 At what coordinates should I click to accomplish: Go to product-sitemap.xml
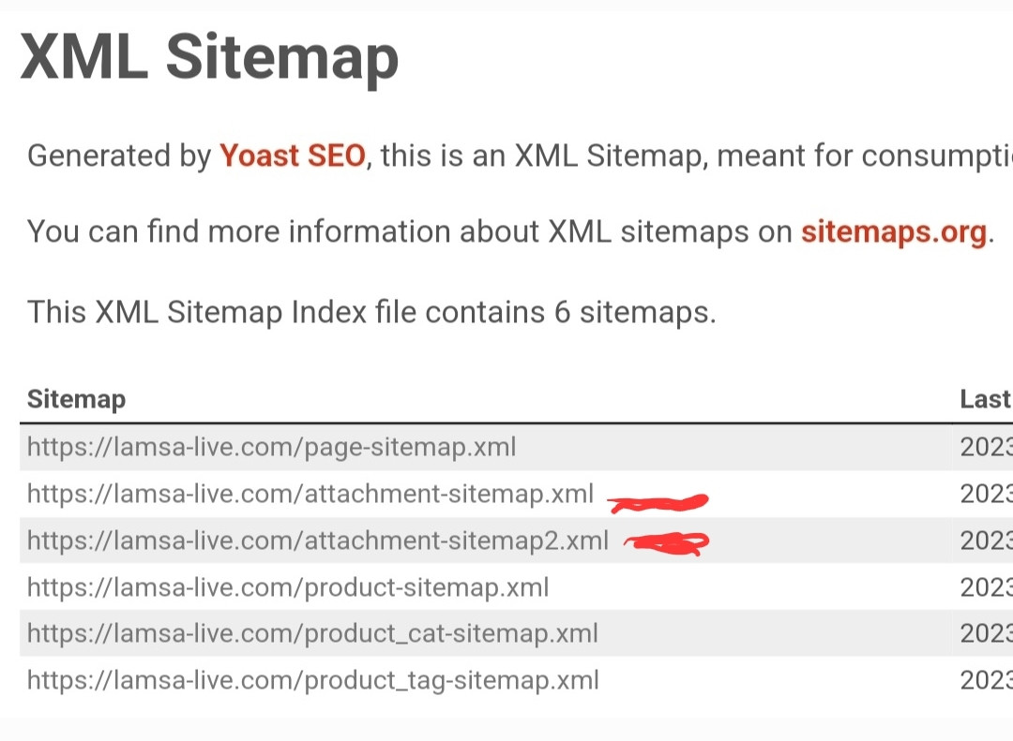pos(287,587)
